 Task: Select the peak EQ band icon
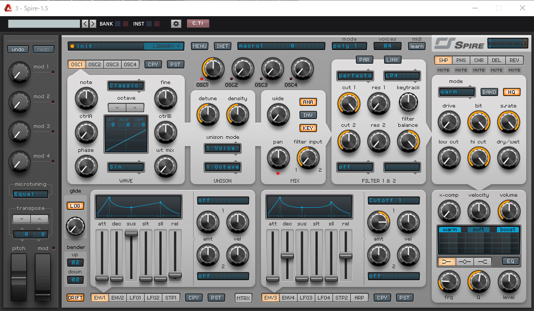(465, 261)
